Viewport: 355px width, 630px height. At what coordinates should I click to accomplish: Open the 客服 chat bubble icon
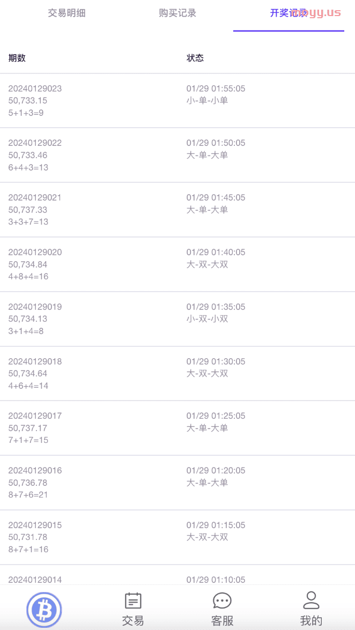(222, 601)
